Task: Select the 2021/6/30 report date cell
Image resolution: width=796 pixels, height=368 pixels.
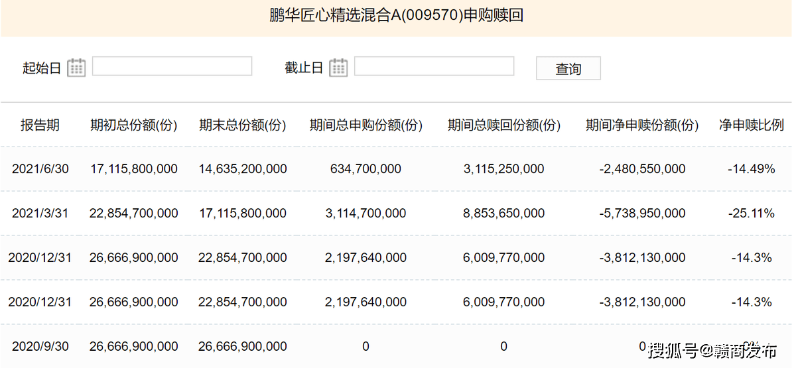Action: [40, 169]
